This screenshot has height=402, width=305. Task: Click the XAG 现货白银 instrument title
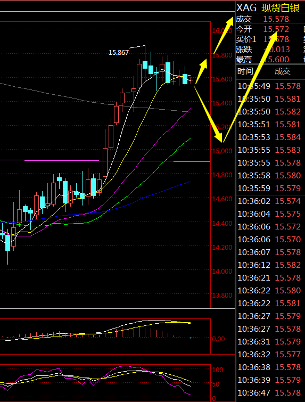tap(268, 8)
